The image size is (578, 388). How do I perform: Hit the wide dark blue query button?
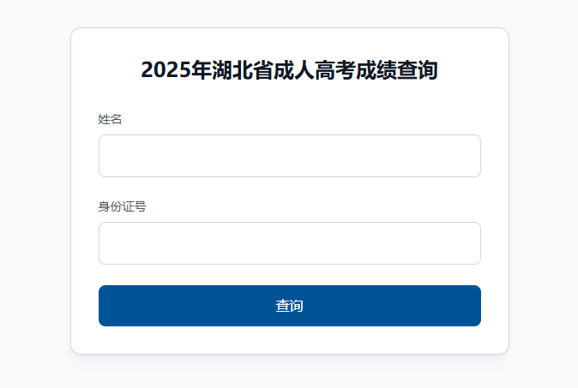(x=289, y=306)
